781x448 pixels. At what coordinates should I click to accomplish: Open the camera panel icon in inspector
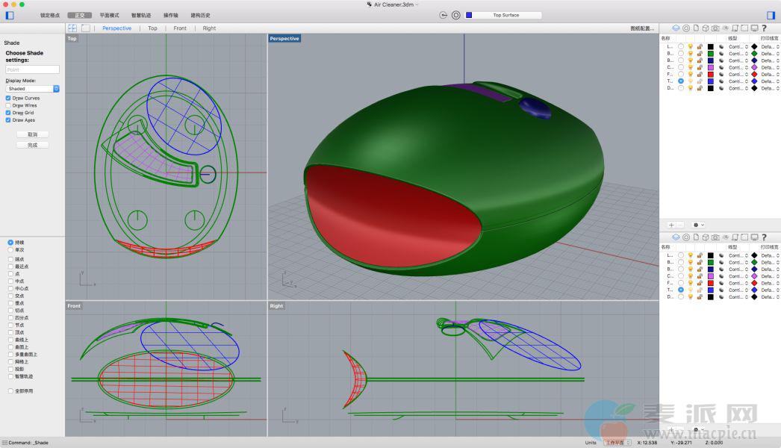point(715,28)
